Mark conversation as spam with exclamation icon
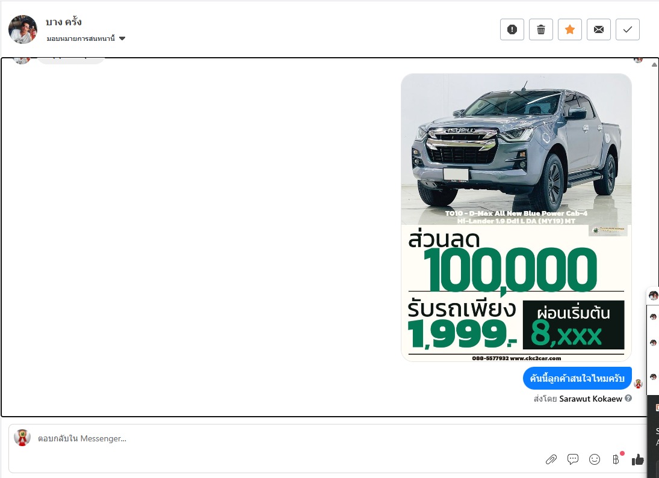The width and height of the screenshot is (659, 478). click(512, 29)
